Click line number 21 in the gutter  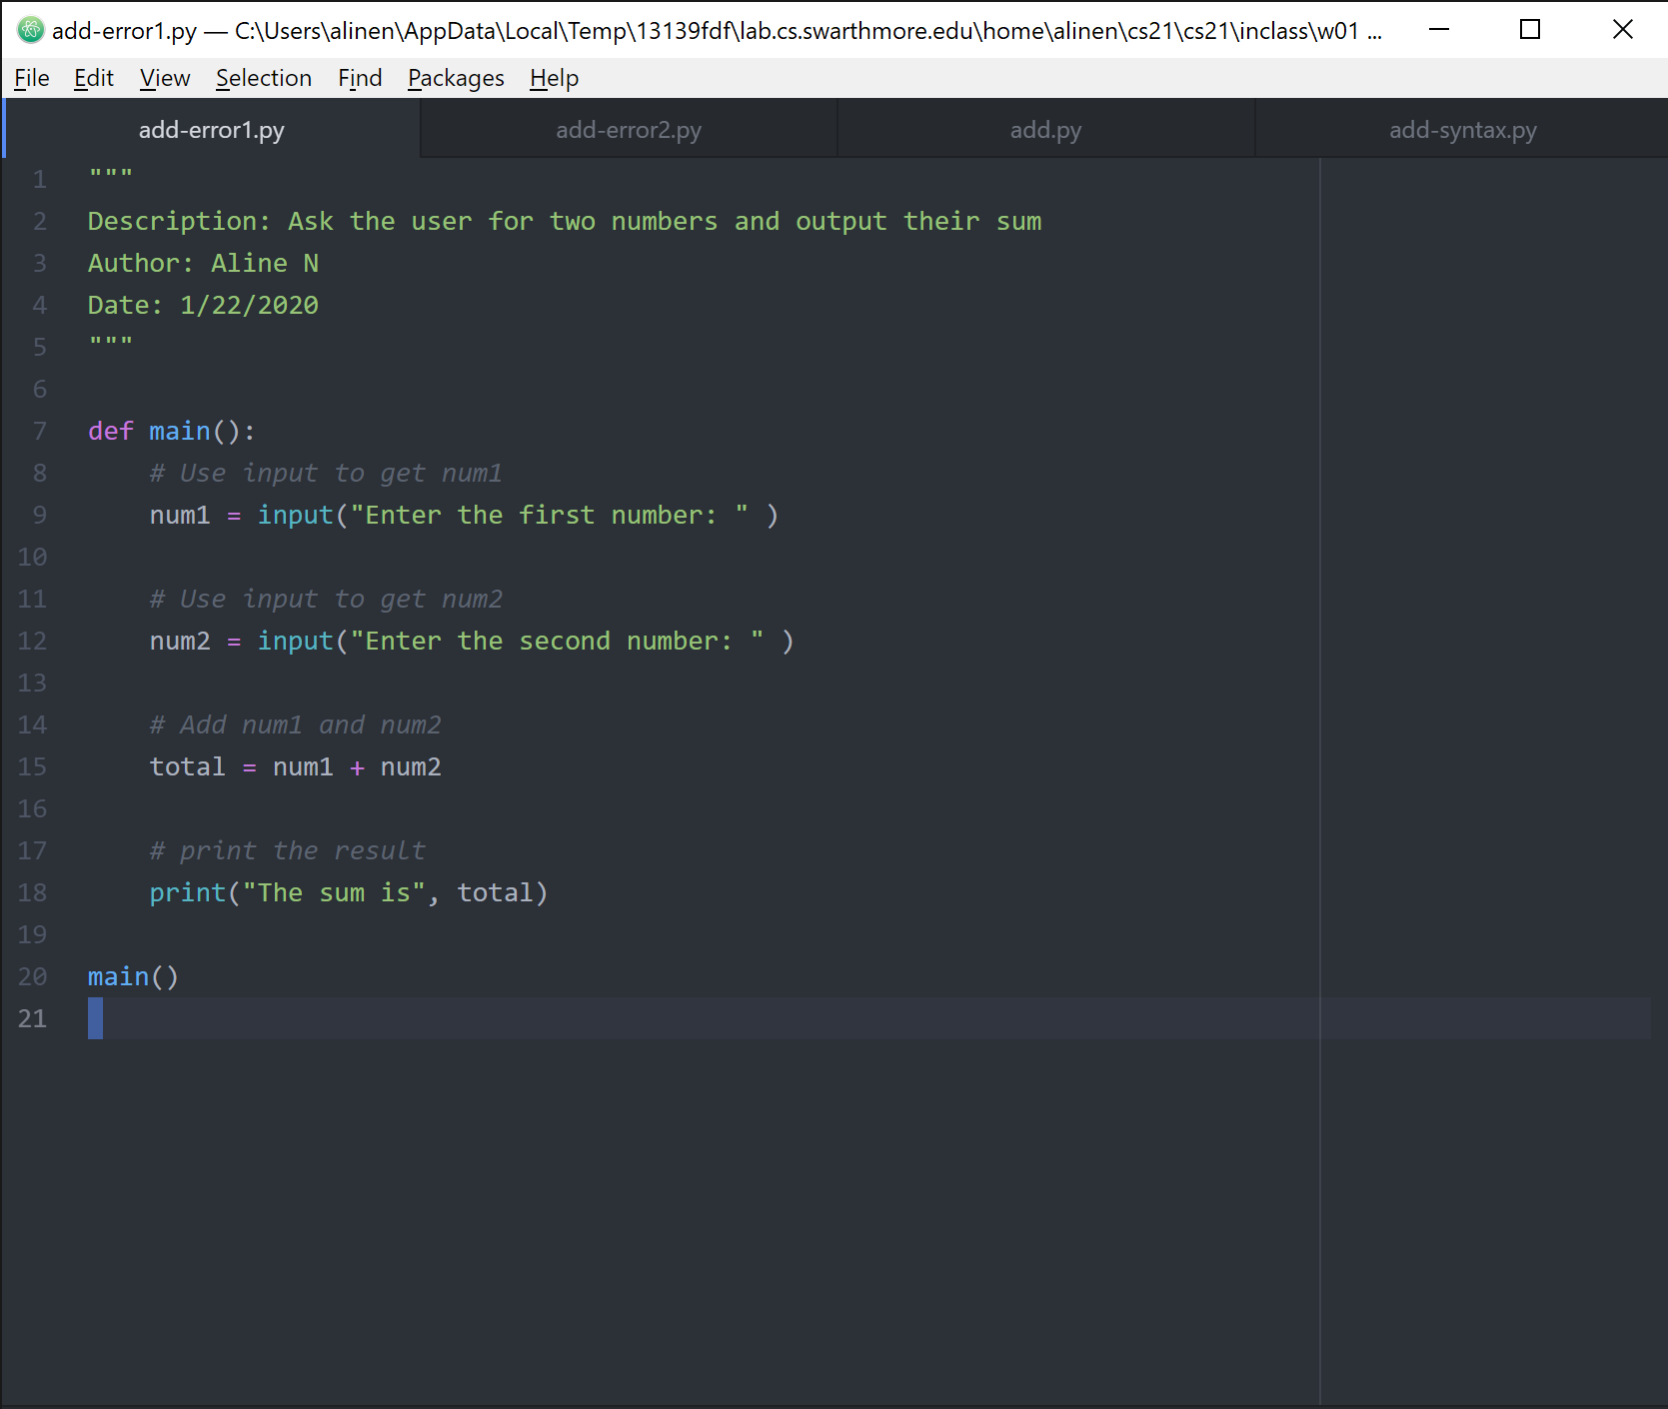pos(32,1018)
